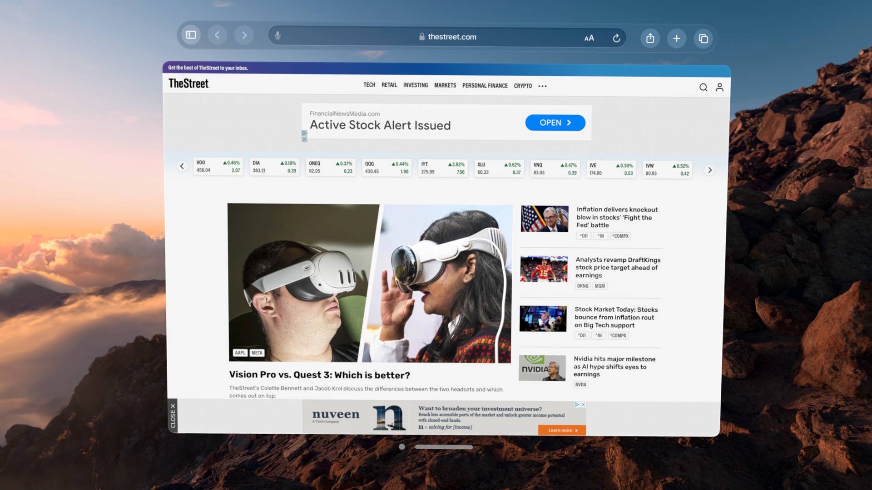Open Nvidia hits major milestone article

(x=614, y=367)
